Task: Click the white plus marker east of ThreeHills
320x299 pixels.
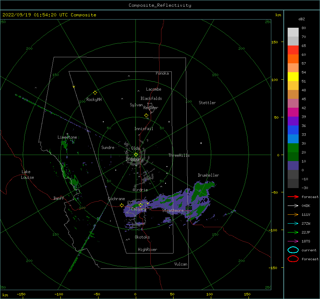Action: coord(201,143)
